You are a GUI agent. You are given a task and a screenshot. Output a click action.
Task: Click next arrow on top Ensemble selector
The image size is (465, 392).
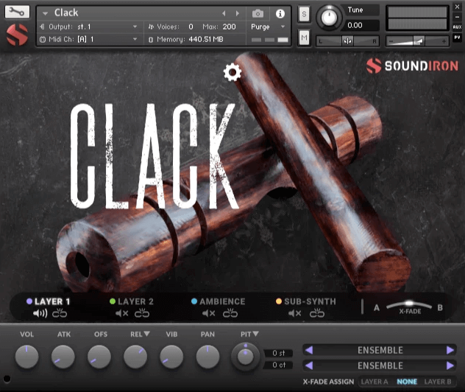click(x=450, y=350)
